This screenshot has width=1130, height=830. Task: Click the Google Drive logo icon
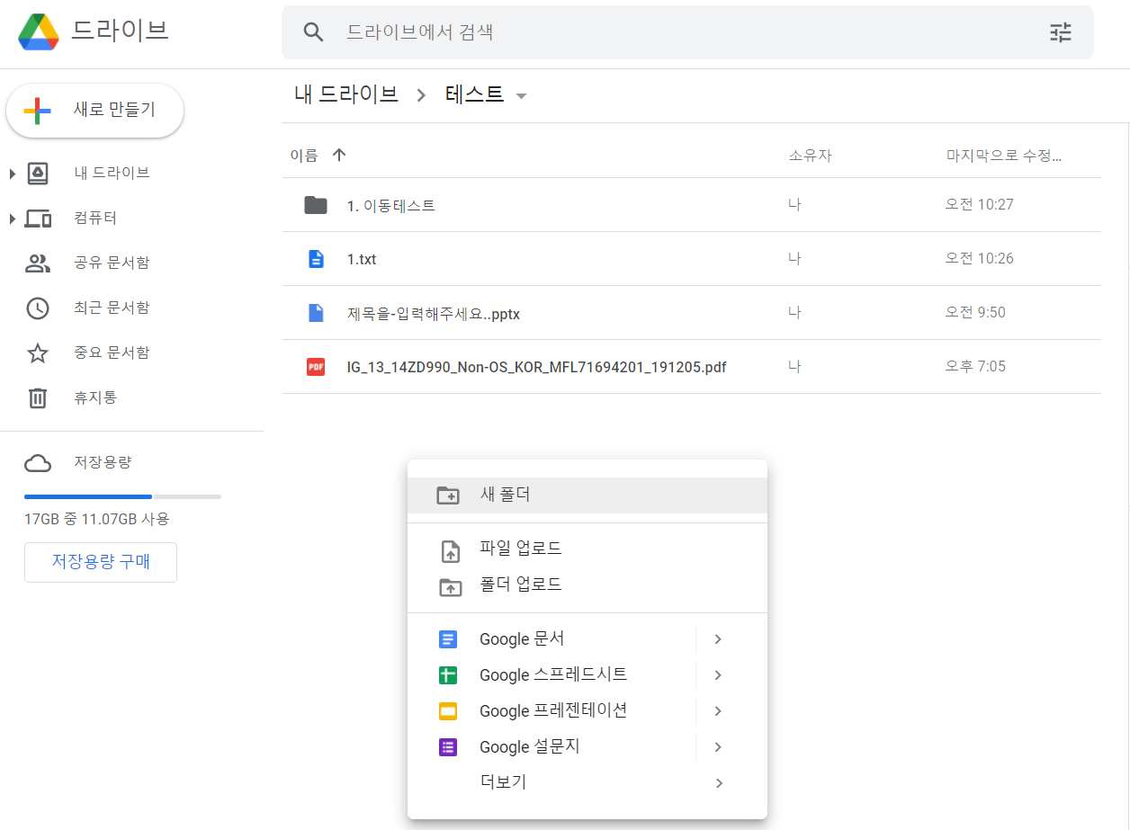[x=39, y=31]
